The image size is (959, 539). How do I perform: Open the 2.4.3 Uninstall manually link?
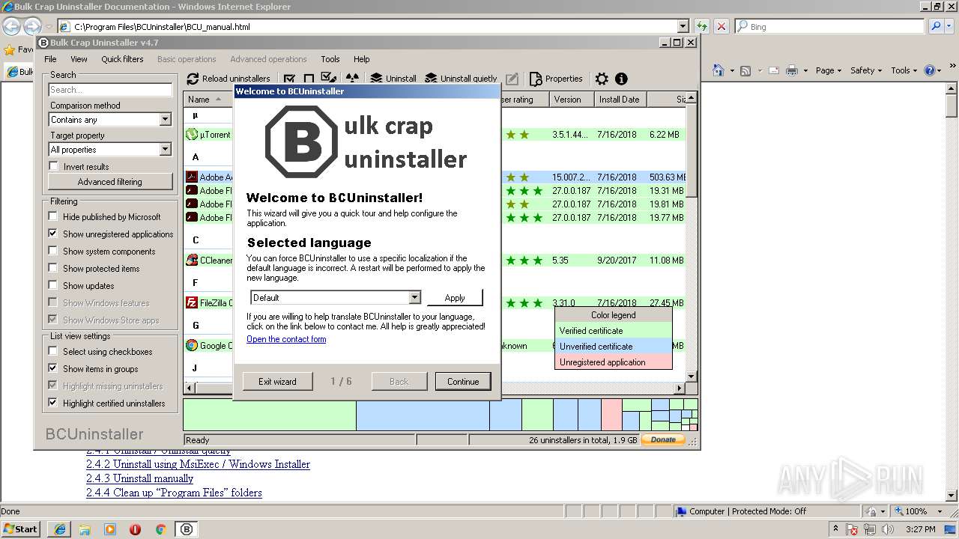tap(139, 478)
